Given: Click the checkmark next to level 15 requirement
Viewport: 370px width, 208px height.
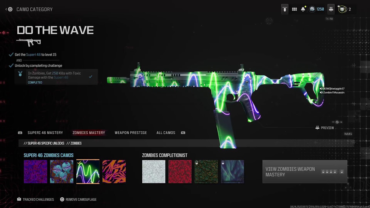Looking at the screenshot, I should [11, 55].
